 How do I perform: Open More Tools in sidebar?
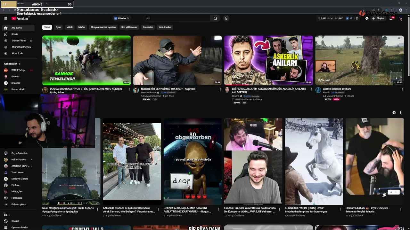coord(18,53)
